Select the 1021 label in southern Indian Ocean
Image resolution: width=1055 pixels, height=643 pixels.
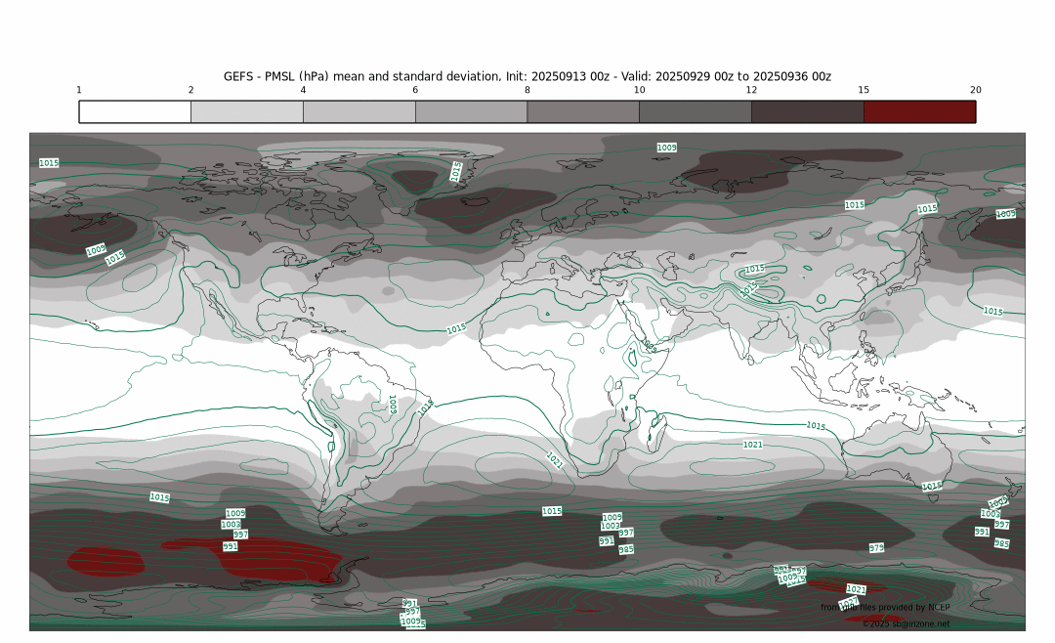click(752, 445)
